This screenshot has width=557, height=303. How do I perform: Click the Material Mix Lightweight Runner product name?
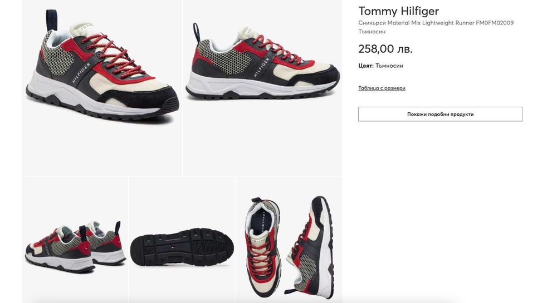pos(436,23)
